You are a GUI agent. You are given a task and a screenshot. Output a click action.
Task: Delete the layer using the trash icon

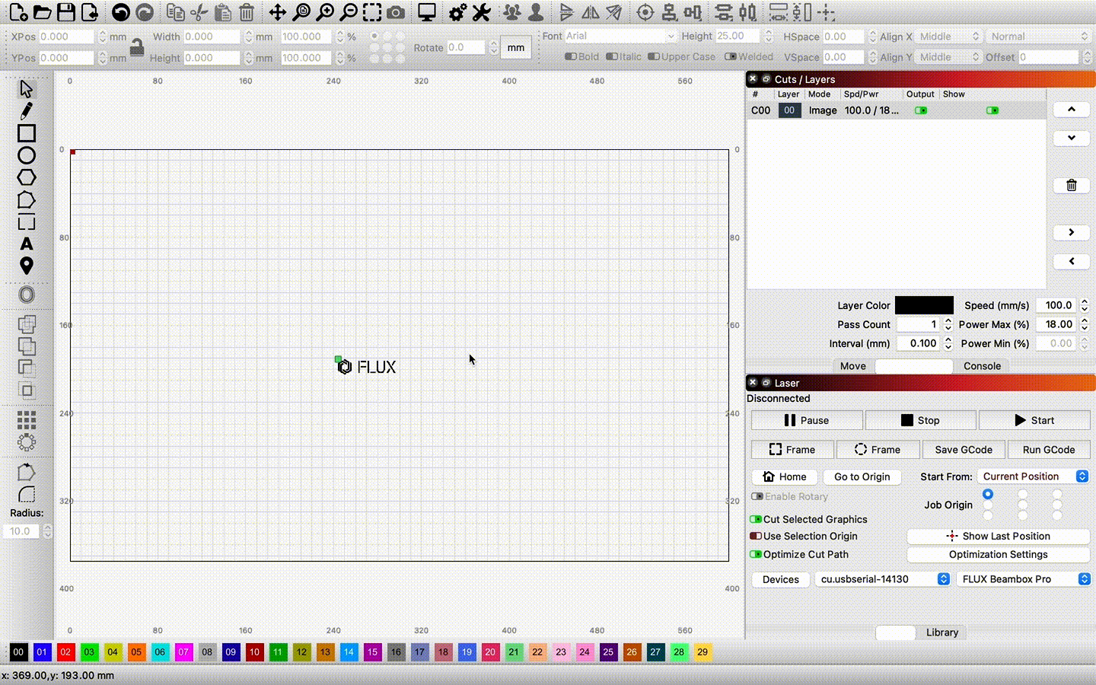(x=1071, y=185)
